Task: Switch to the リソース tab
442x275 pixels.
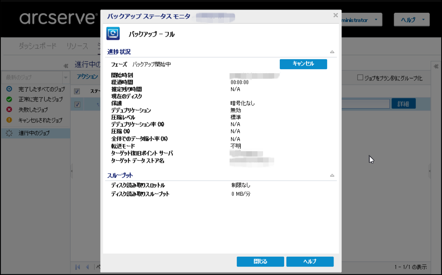Action: (77, 46)
